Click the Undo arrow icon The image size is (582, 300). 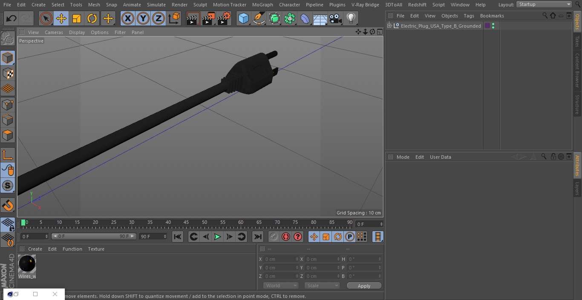coord(12,18)
